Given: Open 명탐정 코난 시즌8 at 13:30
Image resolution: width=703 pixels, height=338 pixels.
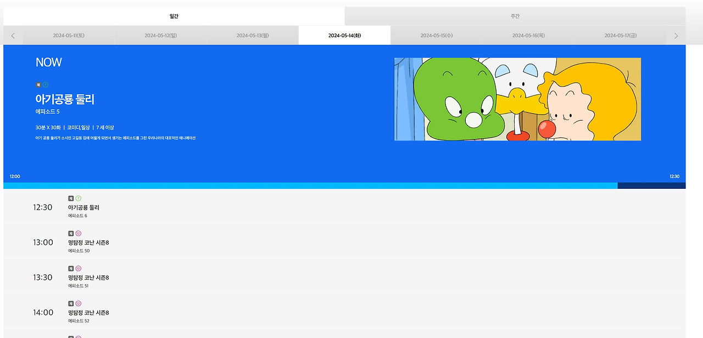Looking at the screenshot, I should click(88, 278).
